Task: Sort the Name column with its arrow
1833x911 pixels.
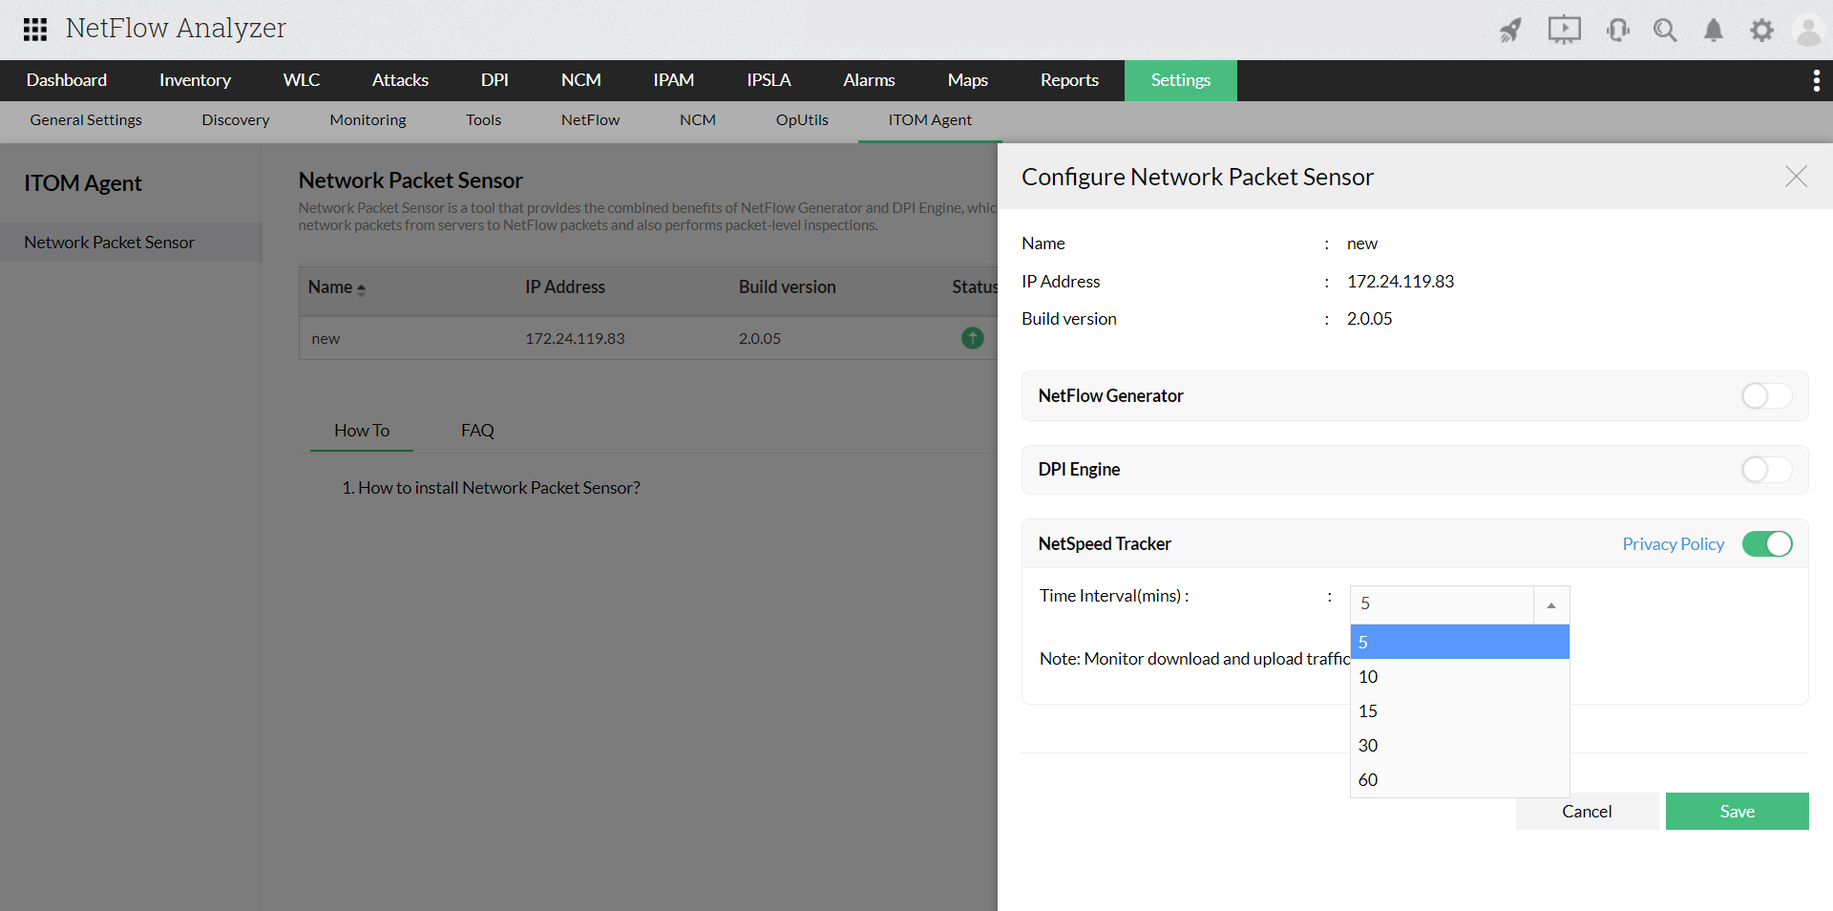Action: coord(362,291)
